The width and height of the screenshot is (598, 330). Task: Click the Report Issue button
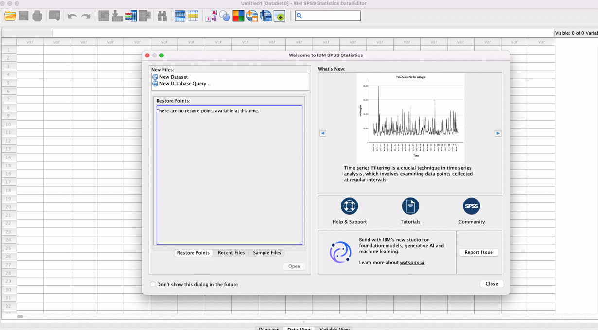478,252
